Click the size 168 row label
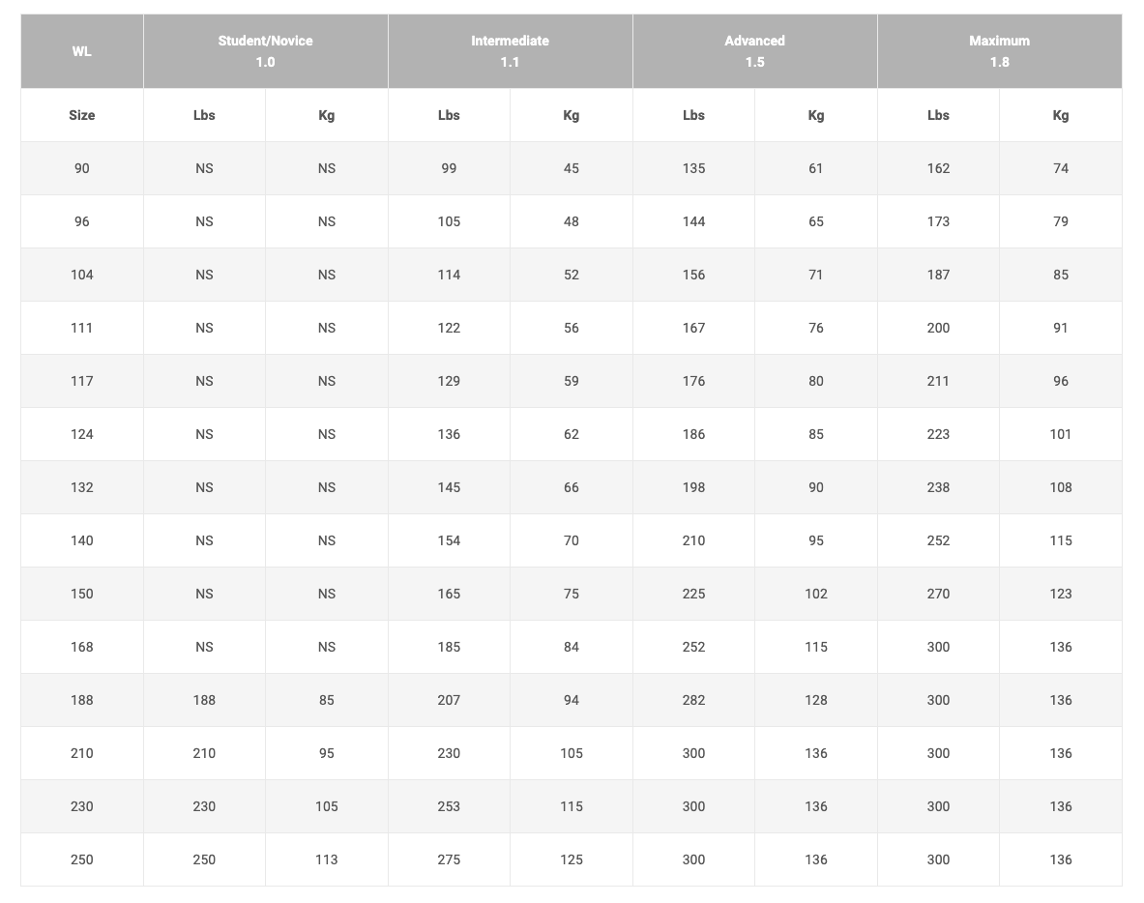This screenshot has height=903, width=1144. [x=81, y=647]
